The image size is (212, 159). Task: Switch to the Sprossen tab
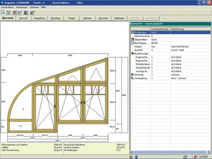point(103,18)
